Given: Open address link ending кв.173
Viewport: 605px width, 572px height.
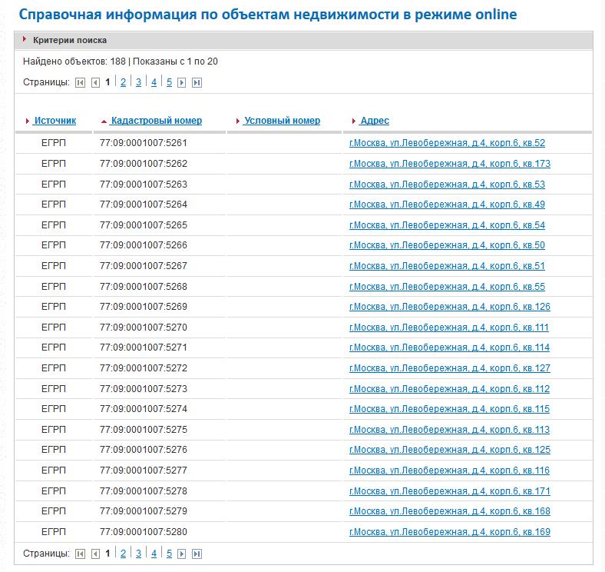Looking at the screenshot, I should click(x=449, y=164).
